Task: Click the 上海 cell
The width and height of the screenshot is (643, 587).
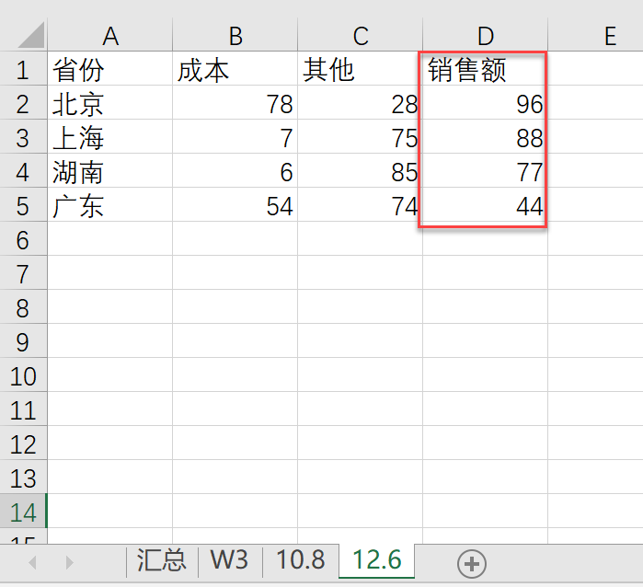Action: point(109,137)
